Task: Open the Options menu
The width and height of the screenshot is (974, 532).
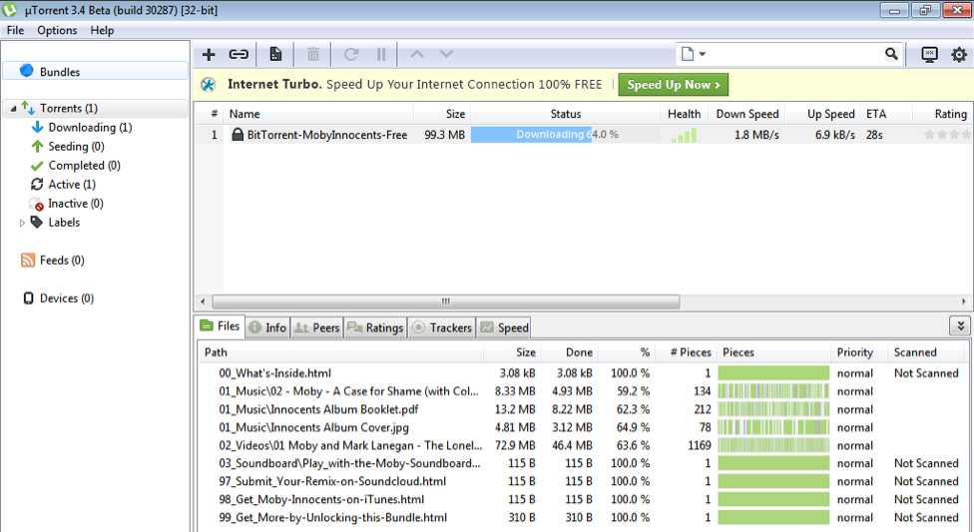Action: coord(57,30)
